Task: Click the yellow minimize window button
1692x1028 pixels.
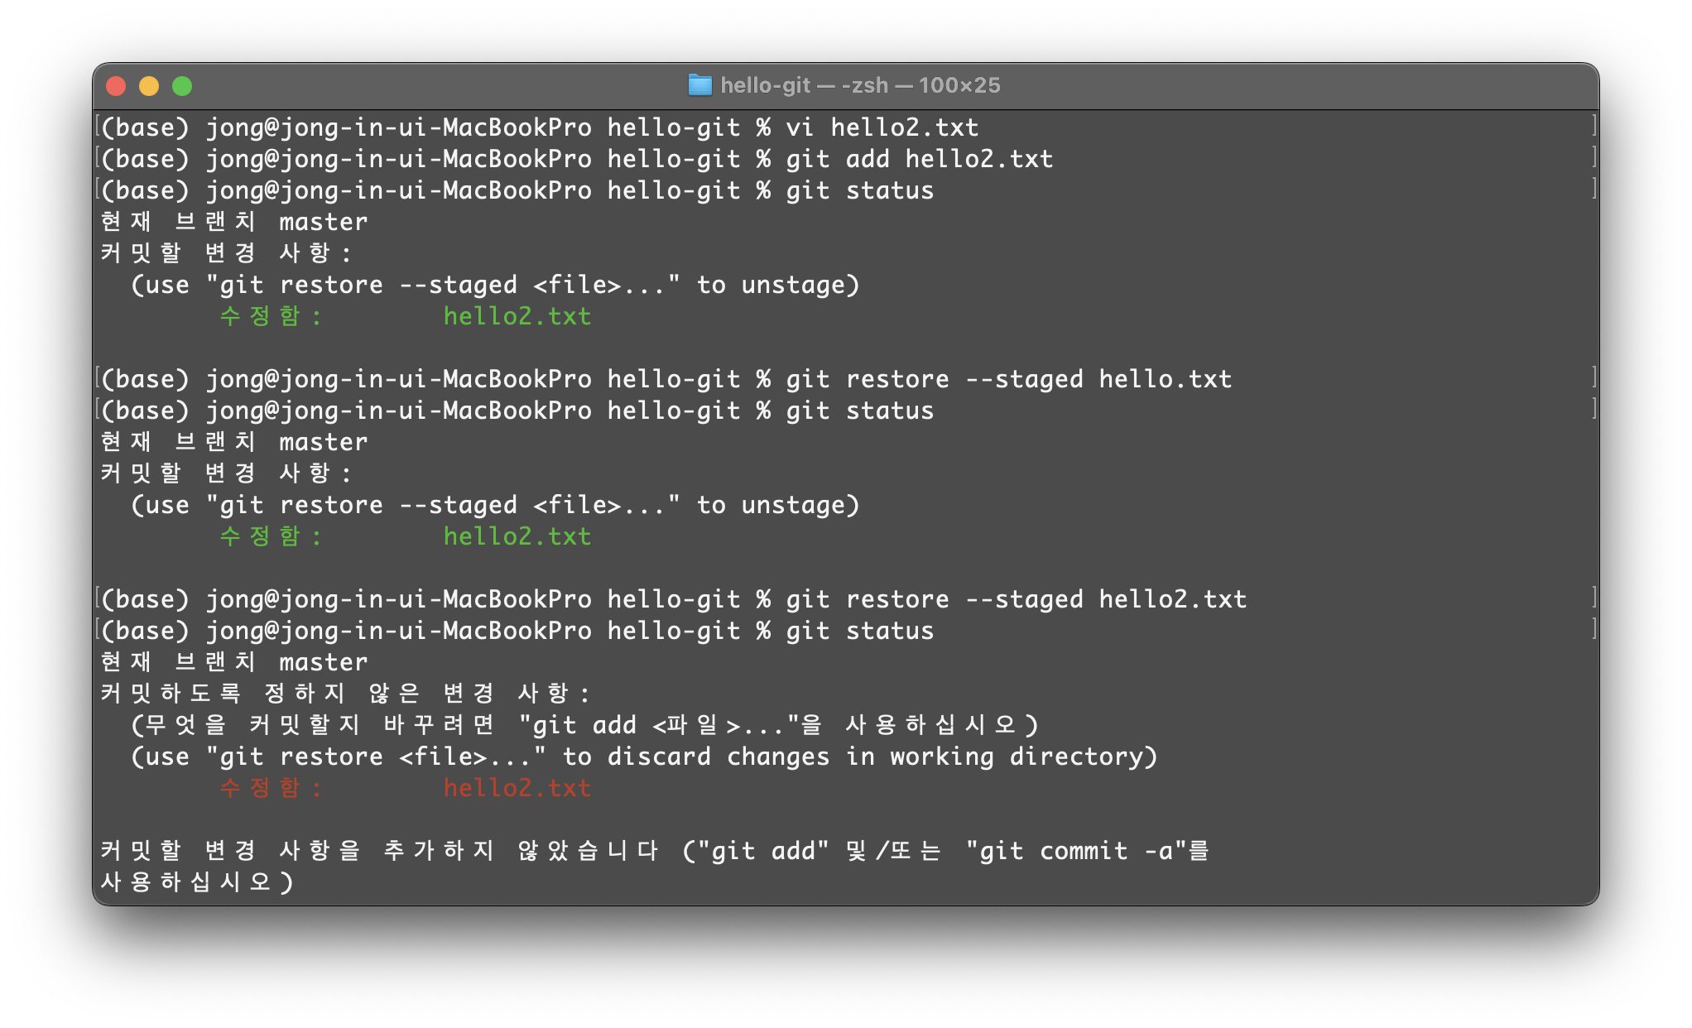Action: click(149, 86)
